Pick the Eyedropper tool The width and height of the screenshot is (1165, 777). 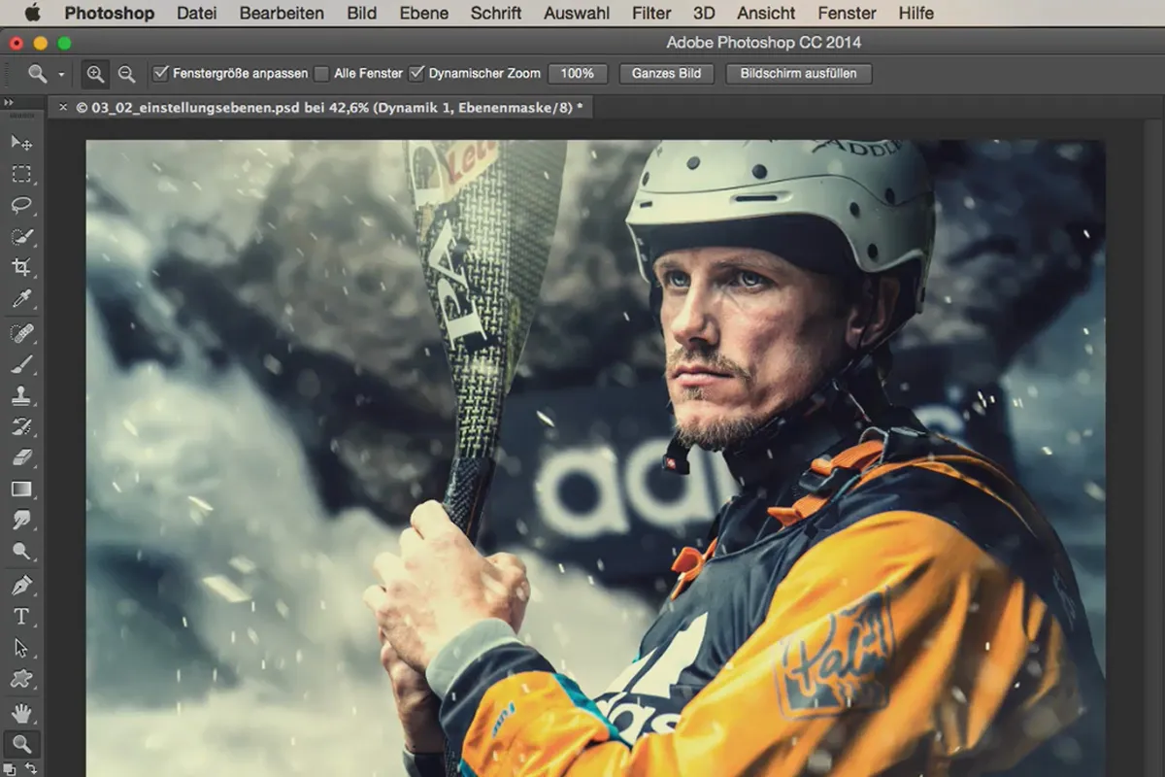point(21,299)
